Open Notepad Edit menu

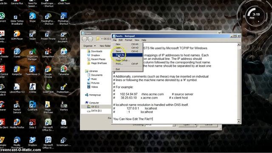(x=121, y=40)
